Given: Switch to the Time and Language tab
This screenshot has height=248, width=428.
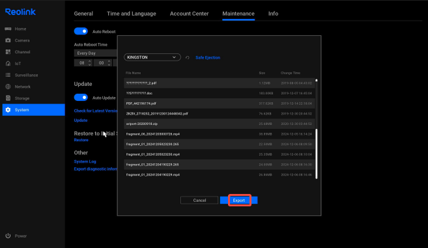Looking at the screenshot, I should 132,14.
